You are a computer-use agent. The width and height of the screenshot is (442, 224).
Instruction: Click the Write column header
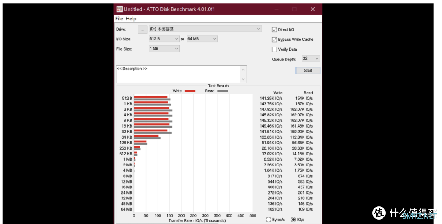[x=278, y=92]
